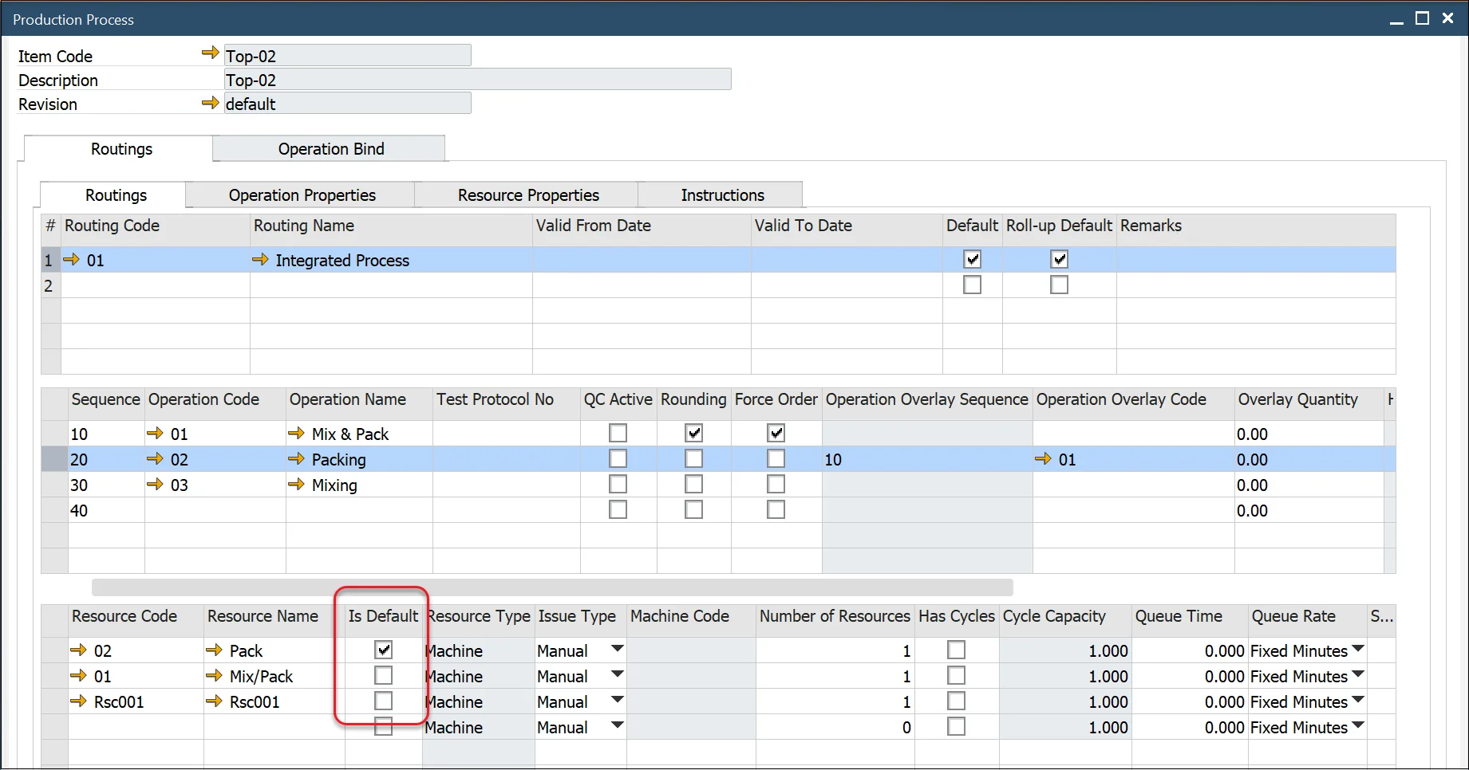The image size is (1469, 770).
Task: Open Queue Rate dropdown for Rsc001 row
Action: pos(1356,701)
